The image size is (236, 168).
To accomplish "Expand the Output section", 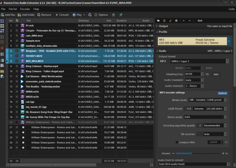I will point(157,26).
